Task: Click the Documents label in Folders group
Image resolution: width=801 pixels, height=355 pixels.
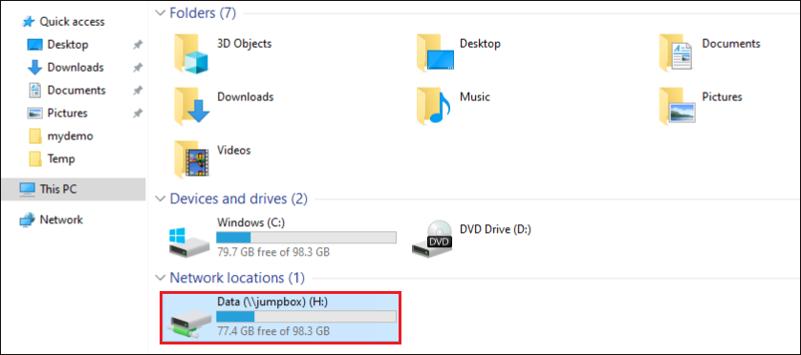Action: pos(731,44)
